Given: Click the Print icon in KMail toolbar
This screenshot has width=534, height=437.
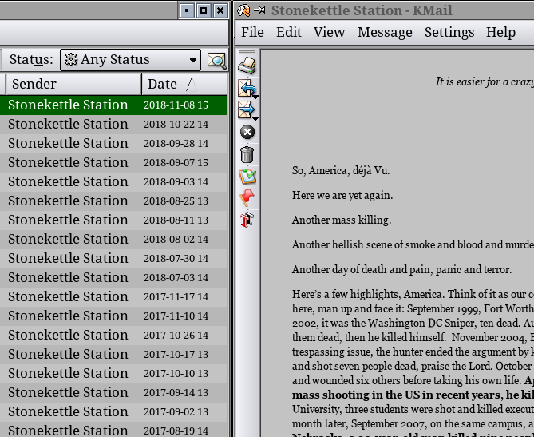Looking at the screenshot, I should [x=247, y=66].
